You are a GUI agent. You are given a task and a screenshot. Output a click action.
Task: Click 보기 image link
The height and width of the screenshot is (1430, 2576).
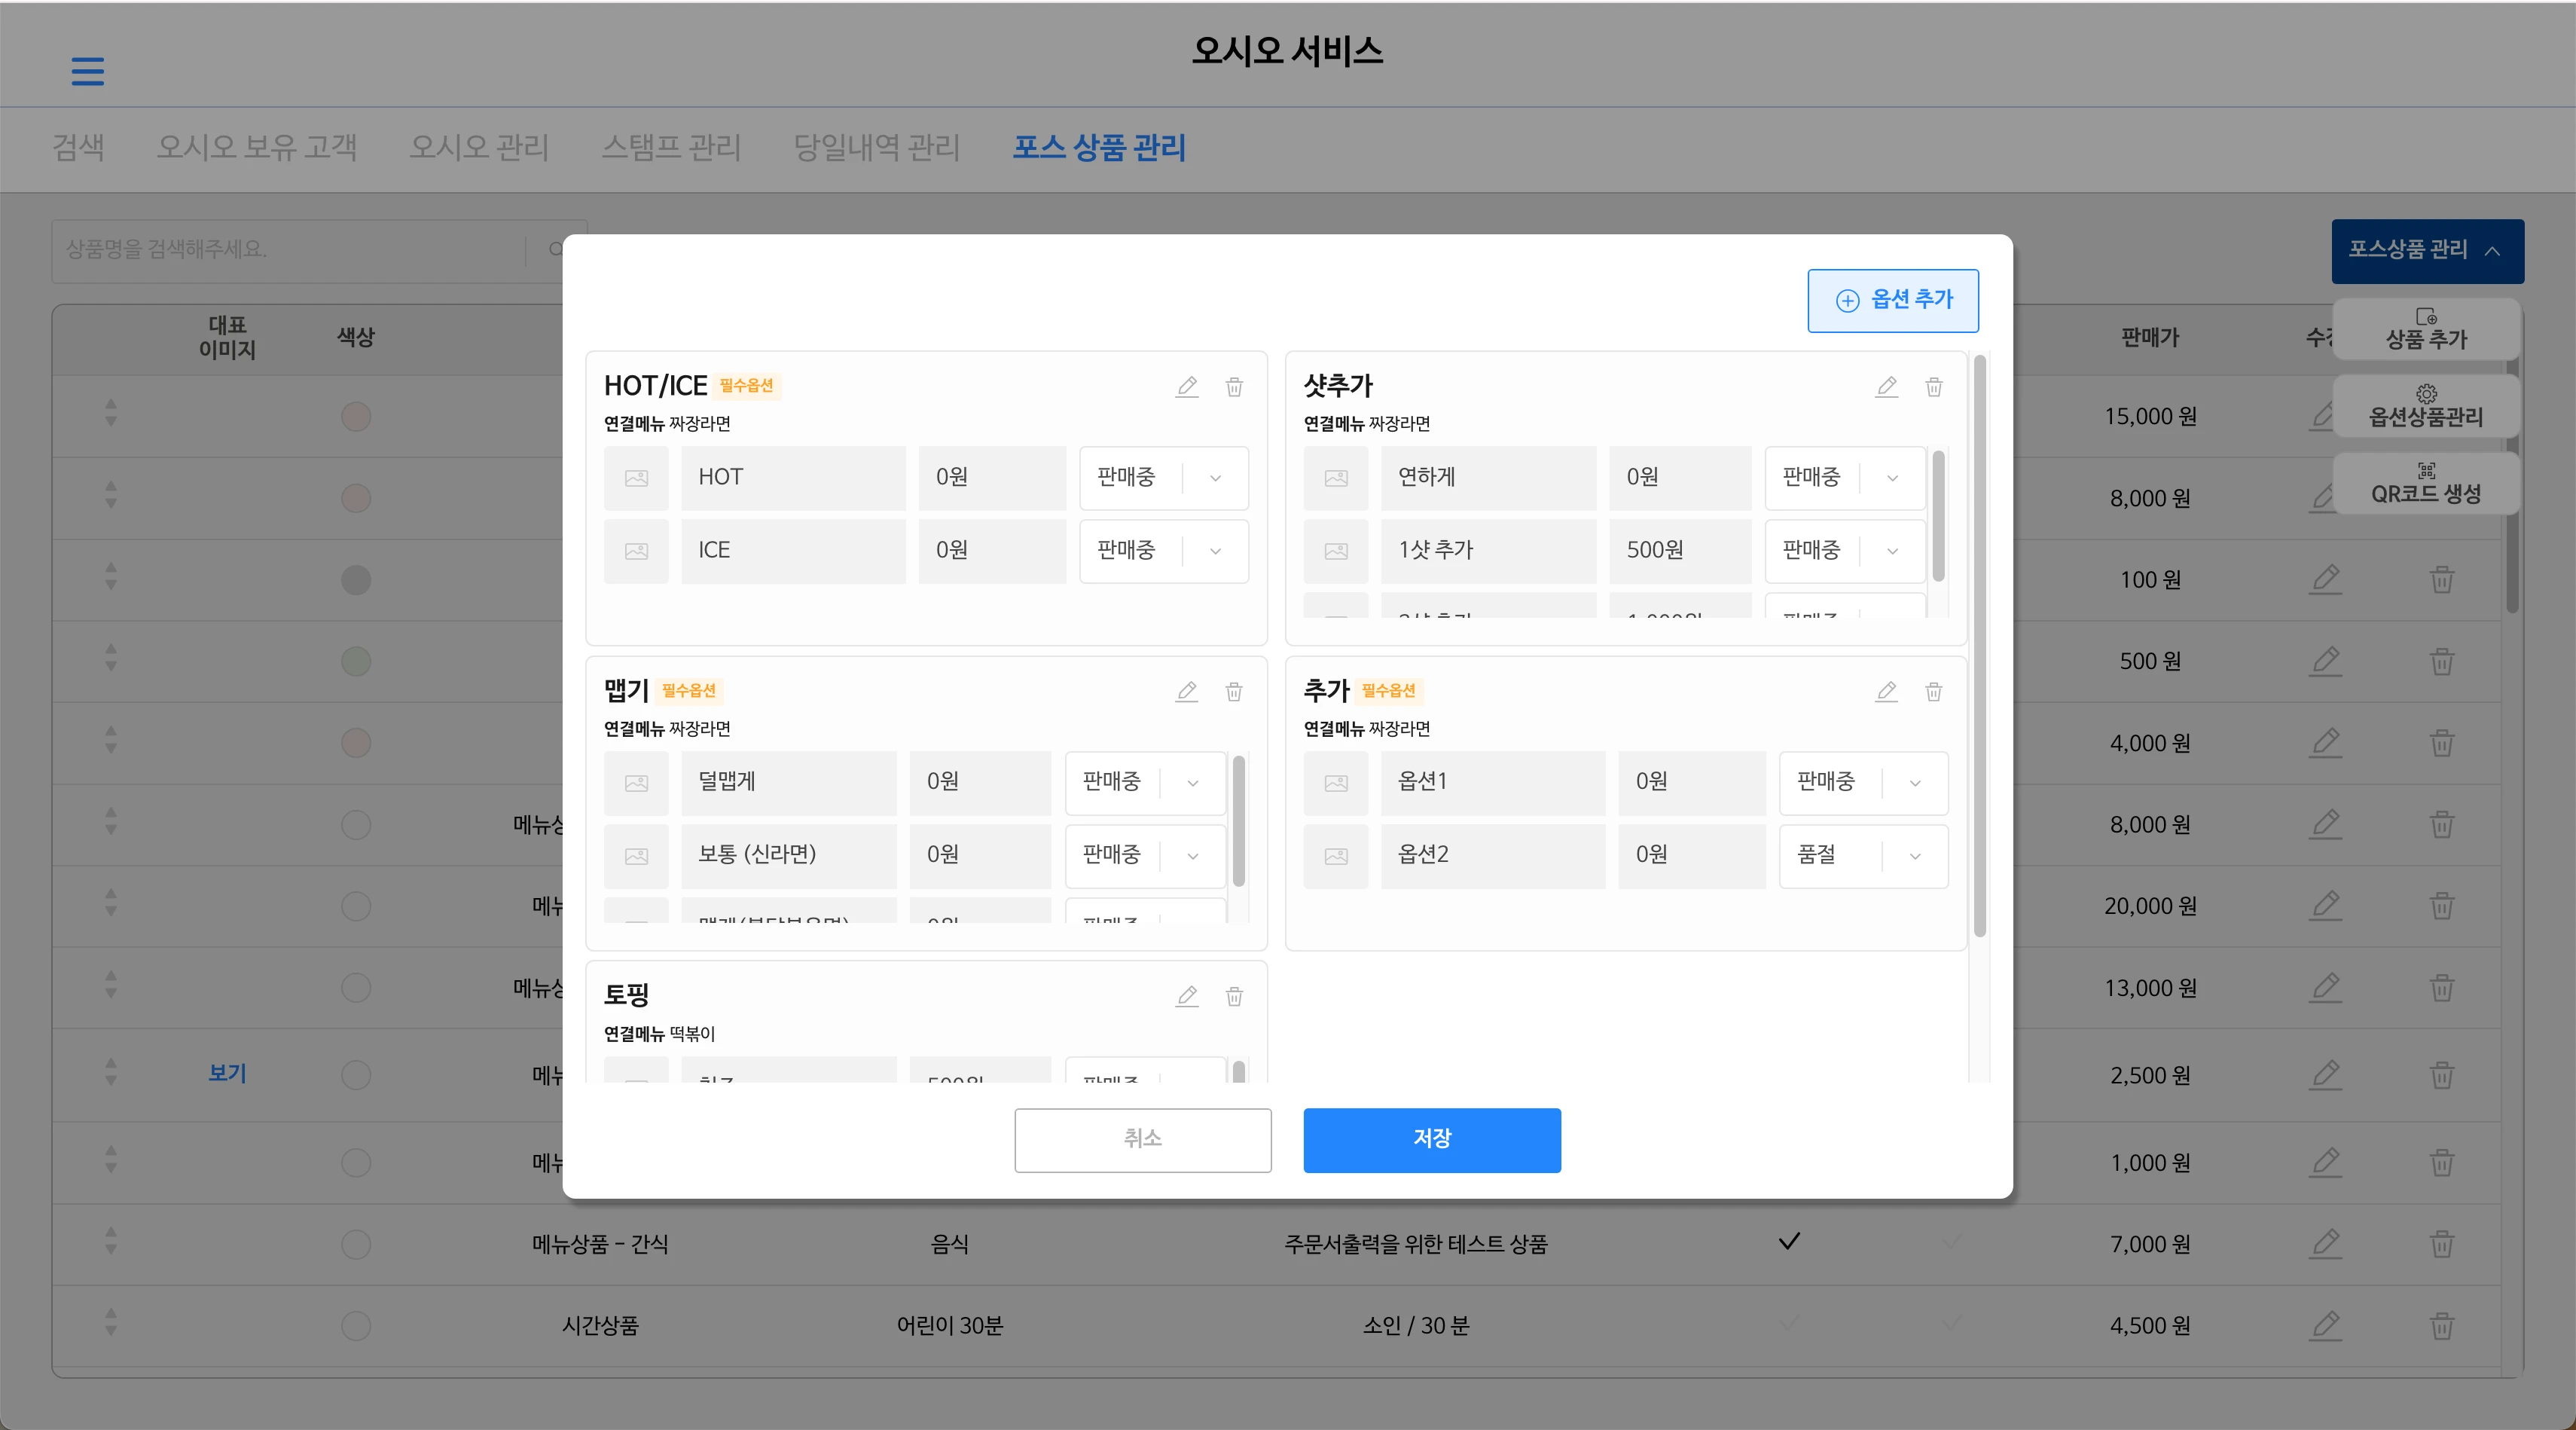(228, 1074)
